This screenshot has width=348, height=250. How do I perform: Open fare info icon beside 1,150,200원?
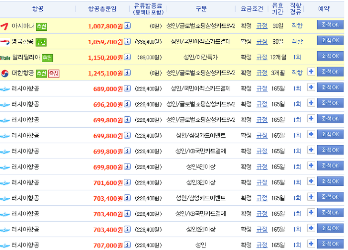(127, 57)
